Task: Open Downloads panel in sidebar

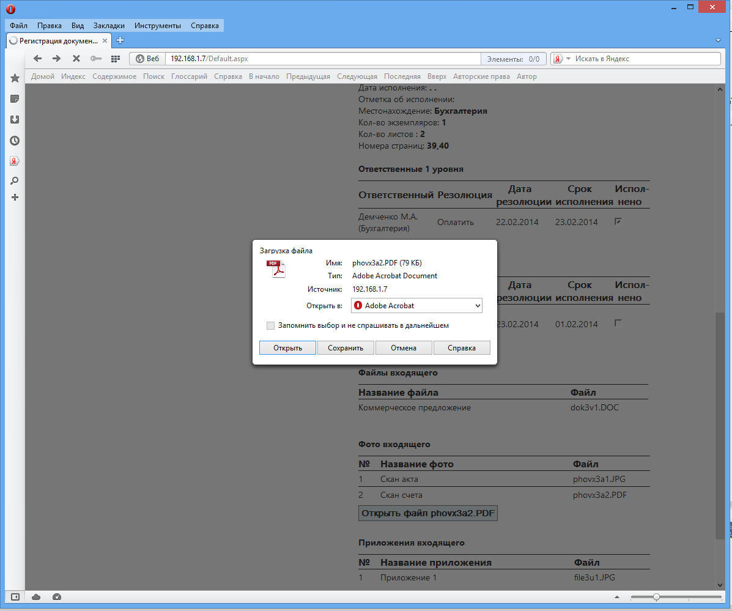Action: coord(15,120)
